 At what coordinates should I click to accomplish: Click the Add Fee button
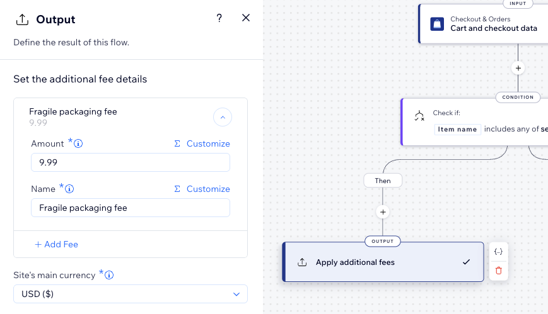[57, 244]
